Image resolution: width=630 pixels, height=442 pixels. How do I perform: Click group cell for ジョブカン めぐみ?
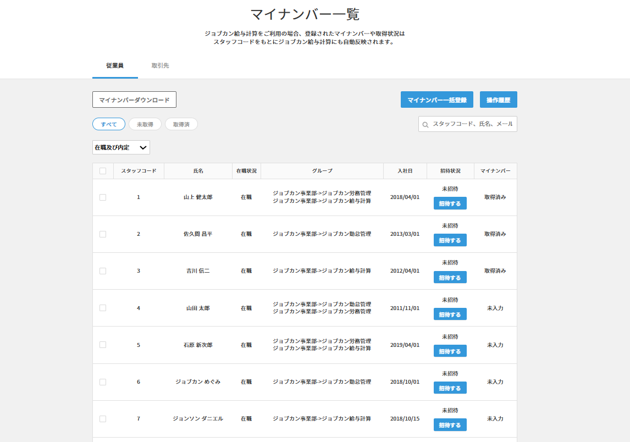[322, 382]
